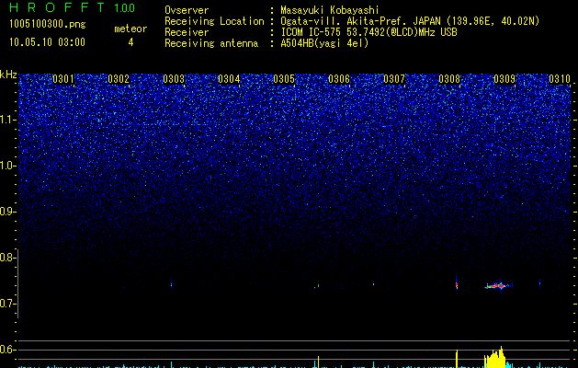Select the file name 1005100300.png
This screenshot has width=578, height=368.
[48, 24]
